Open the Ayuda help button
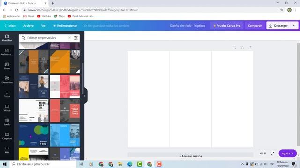Image resolution: width=300 pixels, height=168 pixels. (x=287, y=154)
